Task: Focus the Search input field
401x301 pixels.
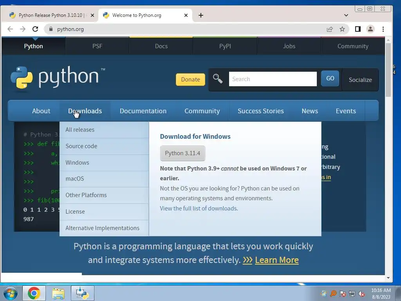Action: [273, 79]
